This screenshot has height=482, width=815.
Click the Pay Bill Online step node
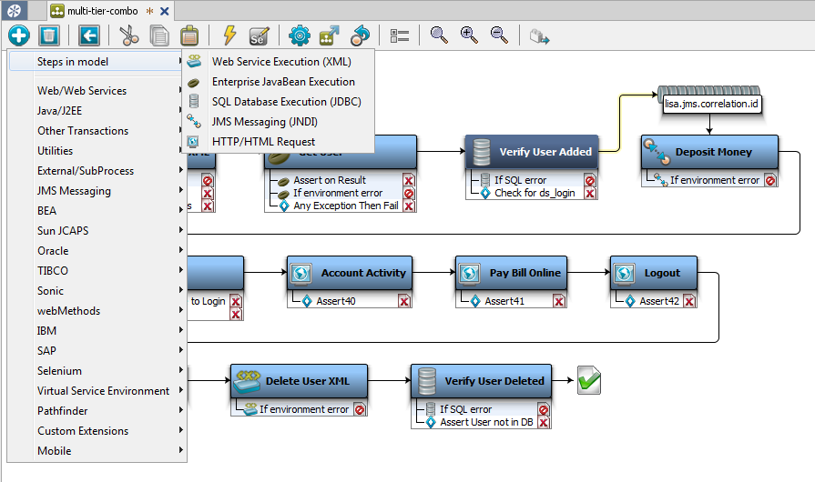coord(525,273)
